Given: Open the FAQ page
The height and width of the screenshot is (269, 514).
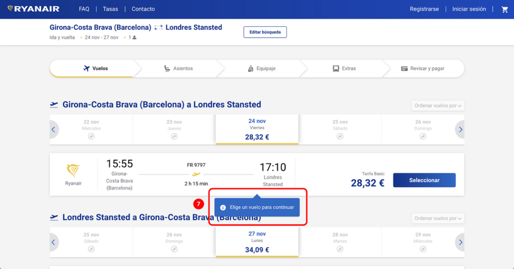Looking at the screenshot, I should click(x=84, y=9).
